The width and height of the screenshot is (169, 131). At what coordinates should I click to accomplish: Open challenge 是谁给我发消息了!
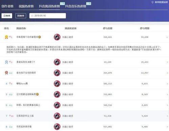[26, 62]
